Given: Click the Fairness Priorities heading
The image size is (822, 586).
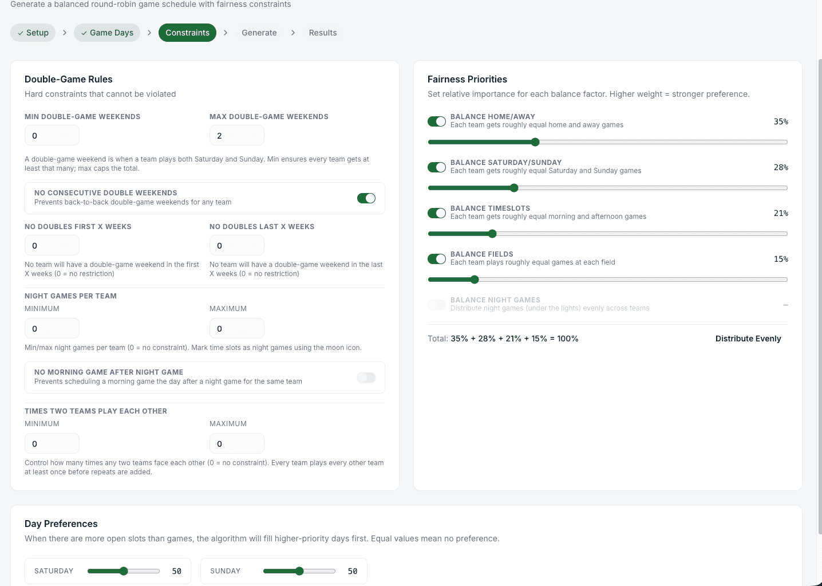Looking at the screenshot, I should 467,79.
